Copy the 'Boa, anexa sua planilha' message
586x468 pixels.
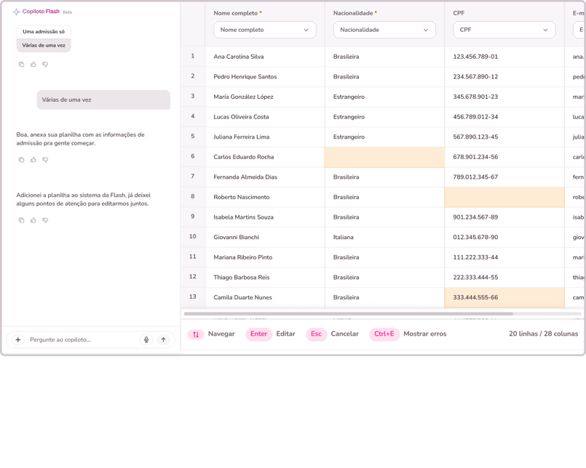point(21,160)
